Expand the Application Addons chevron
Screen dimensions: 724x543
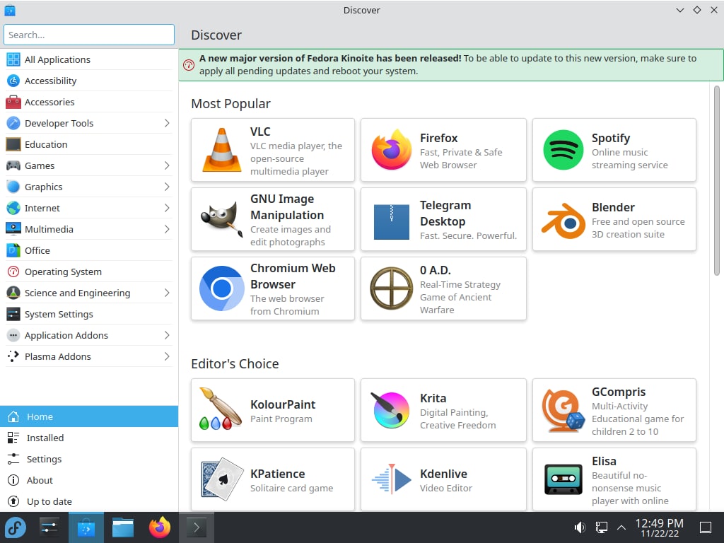click(x=167, y=335)
